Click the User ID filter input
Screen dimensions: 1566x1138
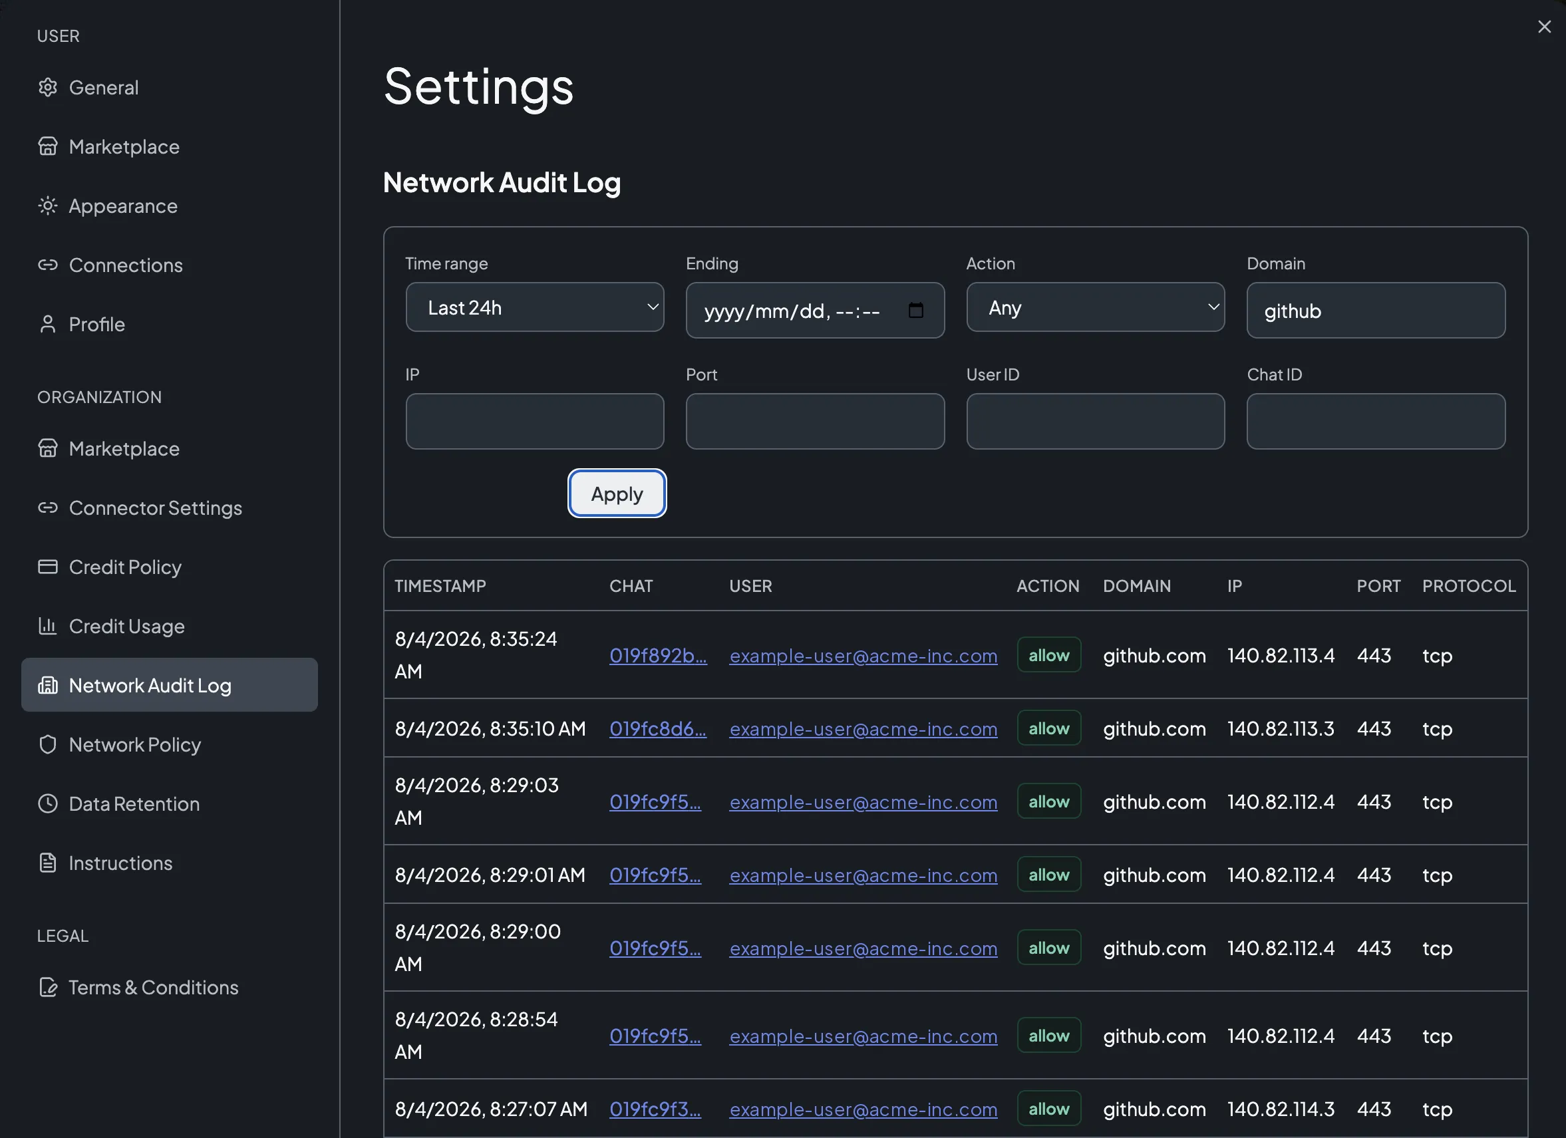[1095, 421]
